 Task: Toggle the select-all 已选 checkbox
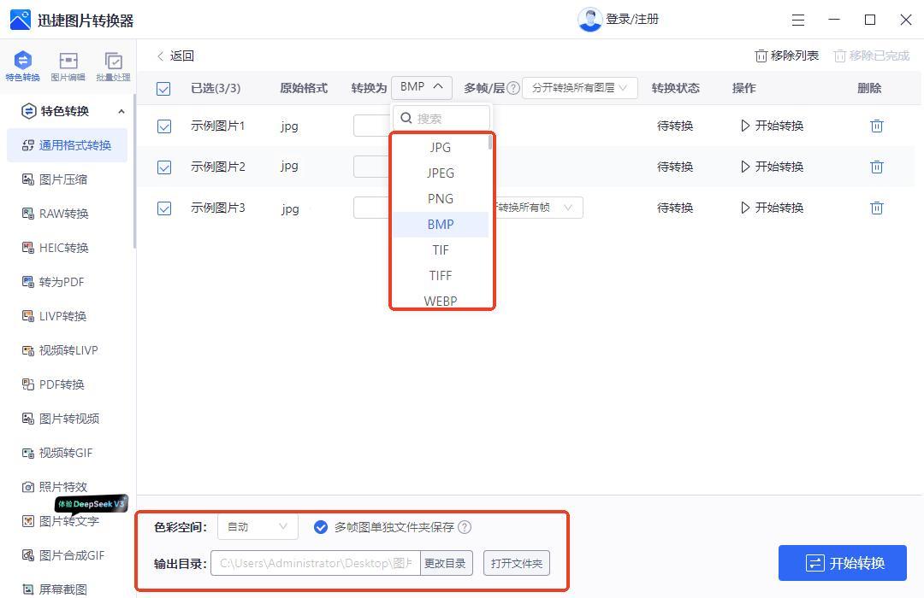pyautogui.click(x=164, y=89)
